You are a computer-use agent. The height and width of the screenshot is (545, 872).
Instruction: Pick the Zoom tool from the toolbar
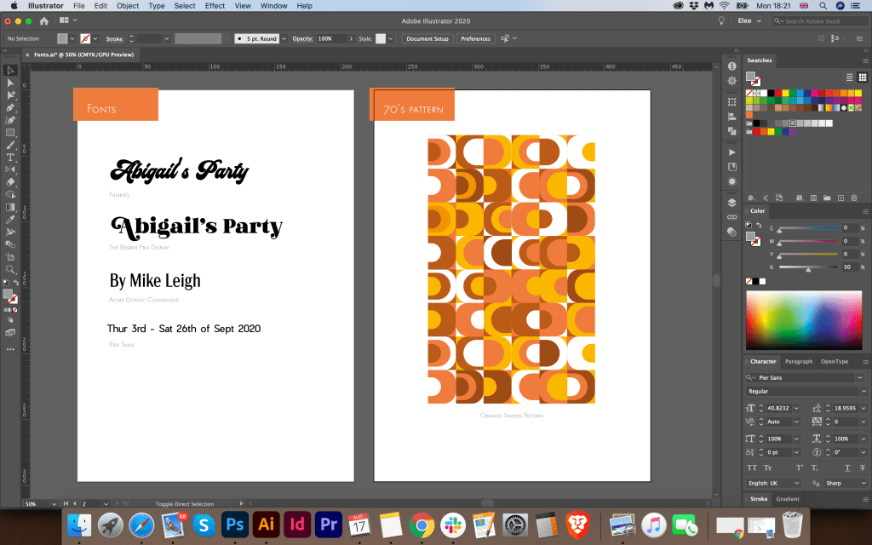coord(10,269)
